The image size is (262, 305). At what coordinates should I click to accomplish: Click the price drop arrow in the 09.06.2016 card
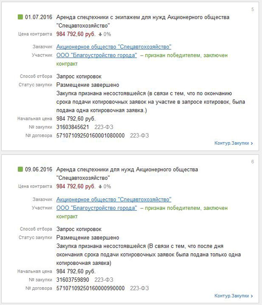click(100, 186)
